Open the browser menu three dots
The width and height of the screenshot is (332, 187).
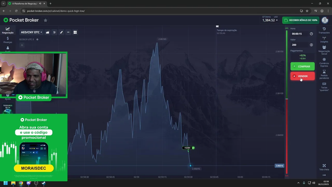click(x=328, y=11)
